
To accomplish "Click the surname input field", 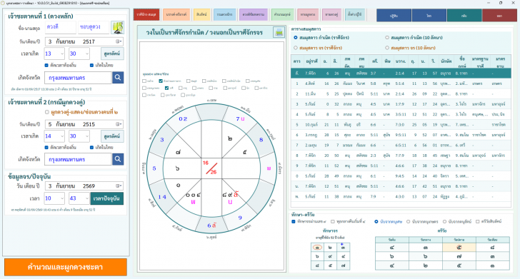I will pyautogui.click(x=94, y=27).
